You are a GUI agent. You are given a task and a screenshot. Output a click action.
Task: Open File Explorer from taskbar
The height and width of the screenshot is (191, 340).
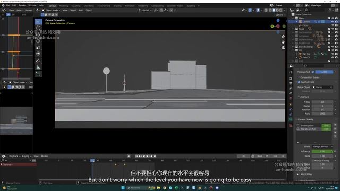click(159, 188)
